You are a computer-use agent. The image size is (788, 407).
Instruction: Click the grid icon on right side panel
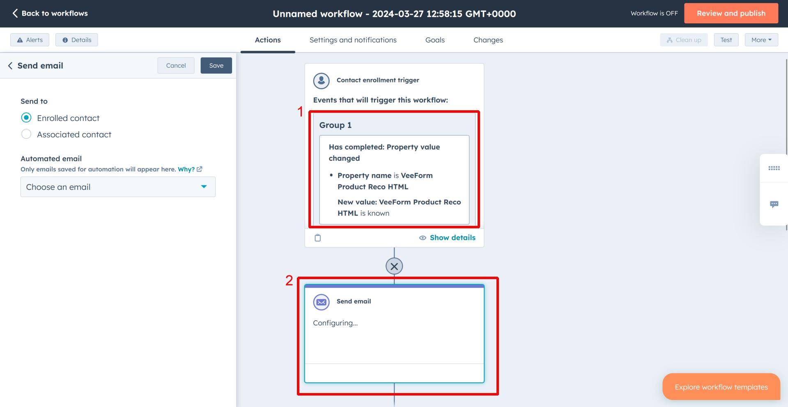[x=774, y=168]
